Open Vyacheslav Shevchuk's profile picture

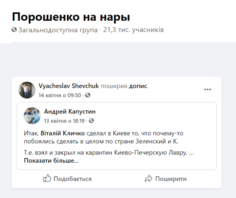[x=27, y=90]
